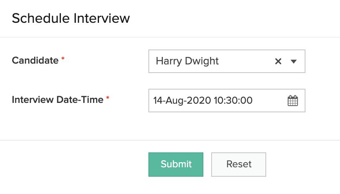Select the Harry Dwight name text

[187, 61]
